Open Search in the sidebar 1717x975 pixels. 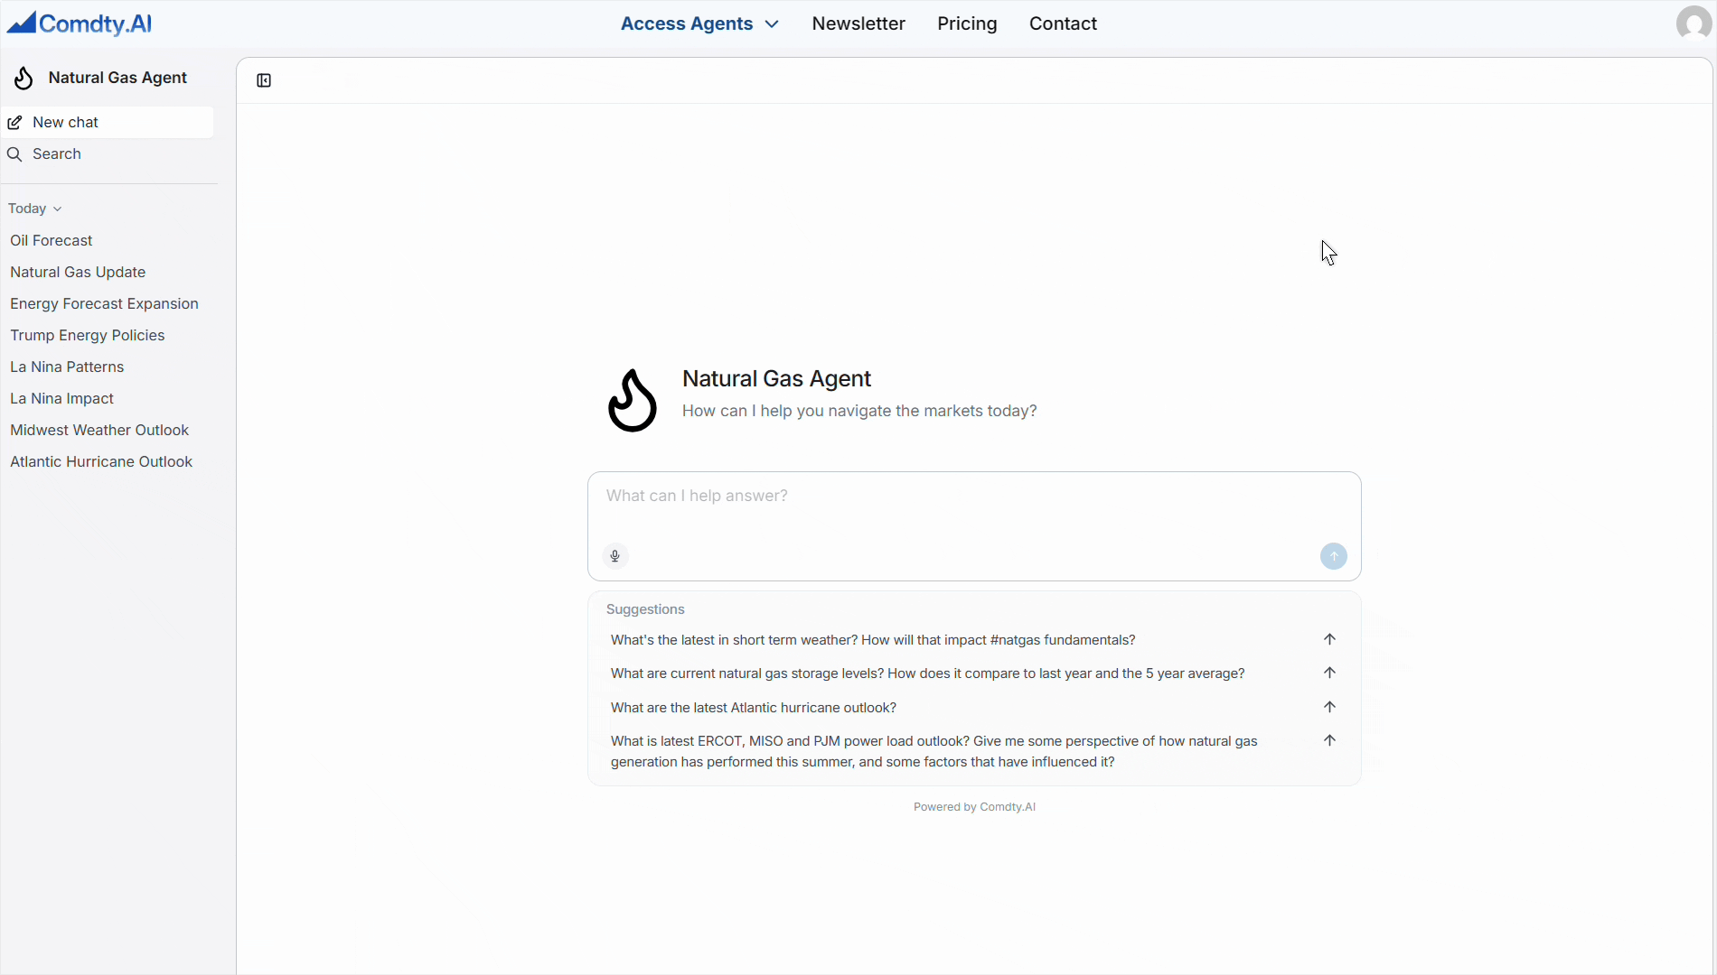pyautogui.click(x=108, y=154)
